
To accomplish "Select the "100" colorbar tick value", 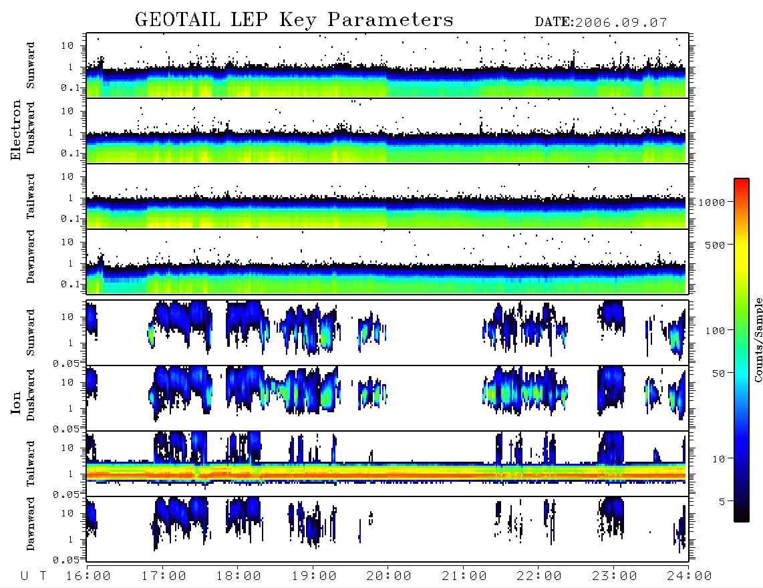I will tap(715, 331).
